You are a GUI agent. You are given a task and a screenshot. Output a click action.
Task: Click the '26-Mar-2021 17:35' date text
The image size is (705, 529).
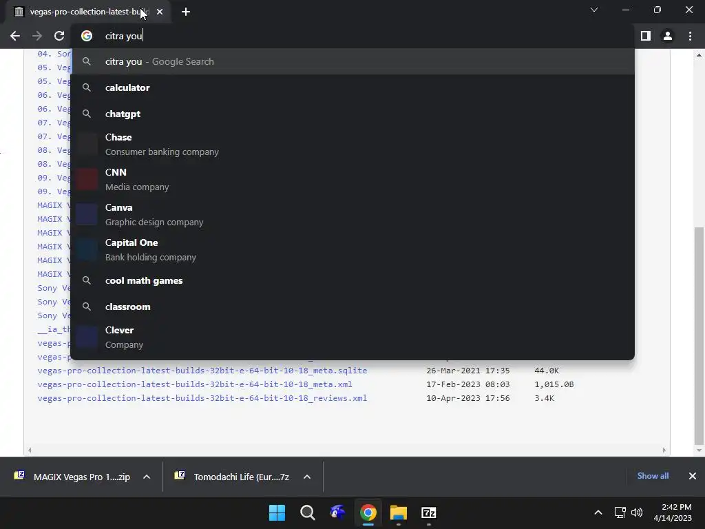click(468, 371)
